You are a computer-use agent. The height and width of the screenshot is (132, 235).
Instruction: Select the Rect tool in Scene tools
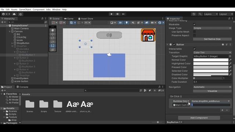[53, 46]
